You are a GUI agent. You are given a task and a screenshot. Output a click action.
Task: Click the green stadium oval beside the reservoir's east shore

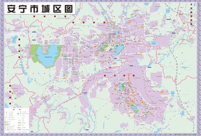62,55
